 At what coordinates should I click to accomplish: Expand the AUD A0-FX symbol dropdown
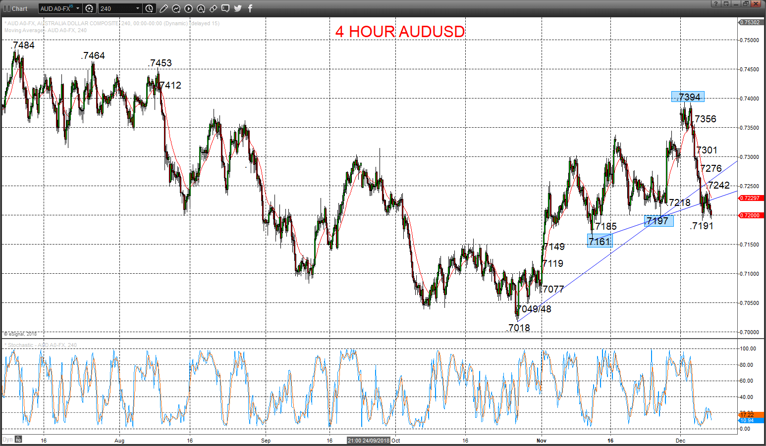(78, 8)
